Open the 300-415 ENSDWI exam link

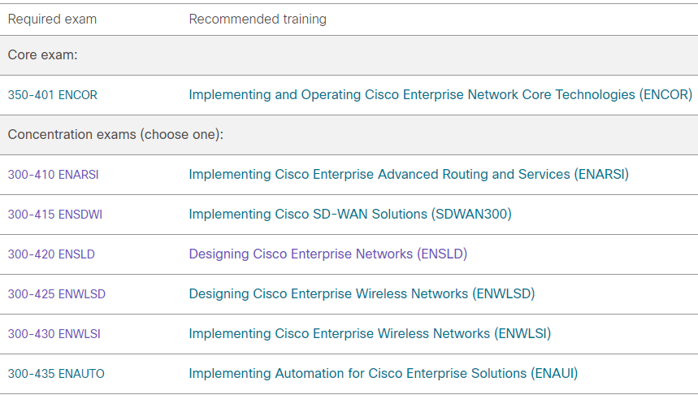54,215
